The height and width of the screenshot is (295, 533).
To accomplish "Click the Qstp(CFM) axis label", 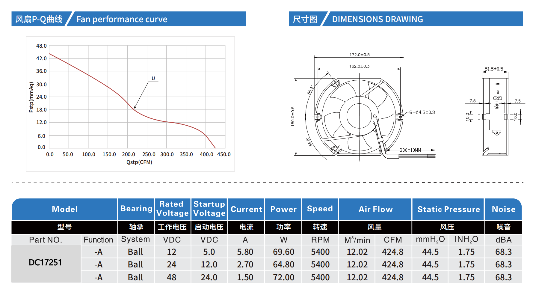I will coord(139,162).
